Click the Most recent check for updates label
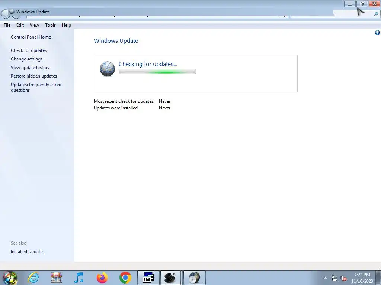381x285 pixels. click(x=124, y=101)
